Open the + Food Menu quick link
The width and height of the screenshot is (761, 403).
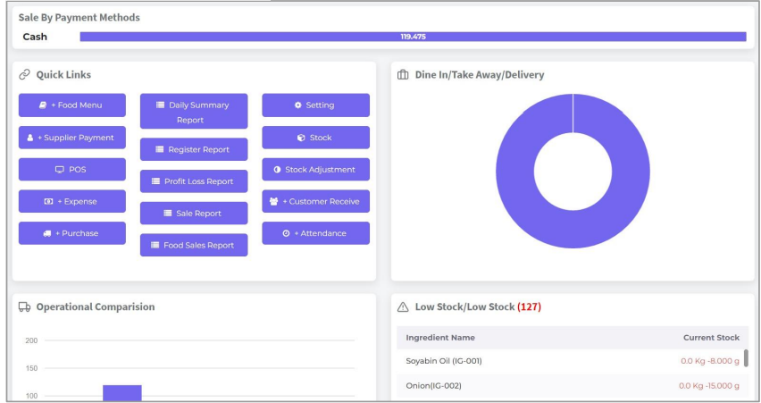71,105
